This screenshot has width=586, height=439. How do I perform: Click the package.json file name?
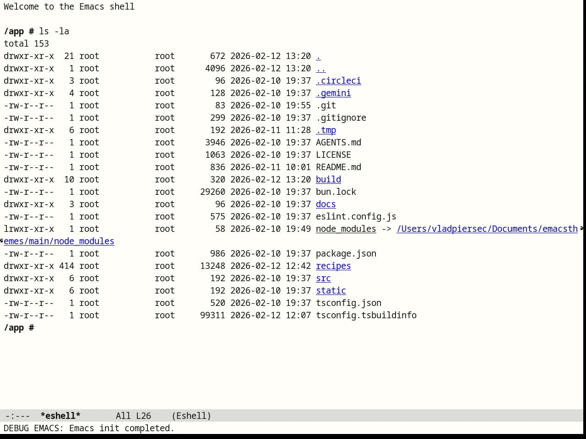(346, 254)
